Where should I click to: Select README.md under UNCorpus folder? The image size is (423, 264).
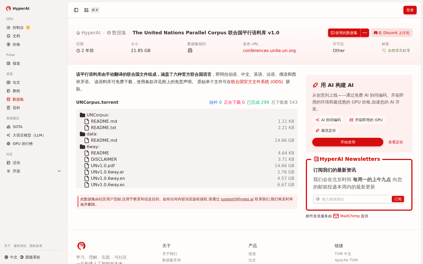click(x=187, y=121)
